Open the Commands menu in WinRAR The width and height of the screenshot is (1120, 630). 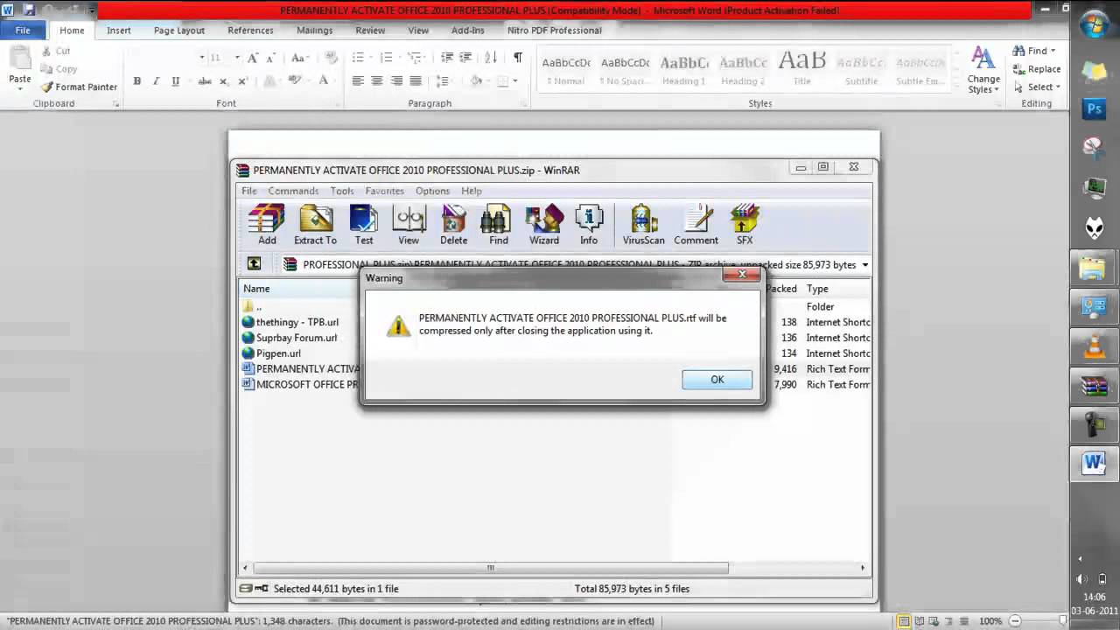pos(293,191)
